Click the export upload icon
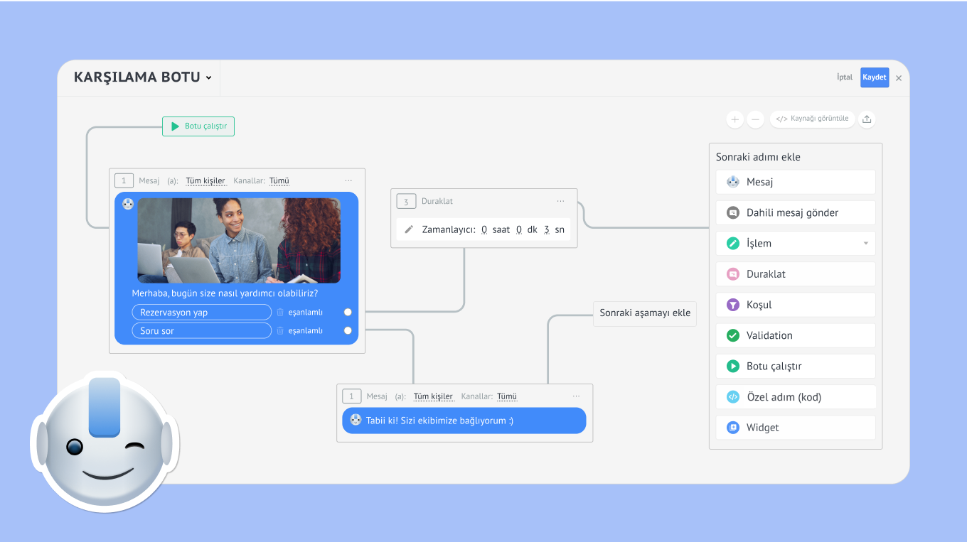This screenshot has height=542, width=967. [866, 119]
